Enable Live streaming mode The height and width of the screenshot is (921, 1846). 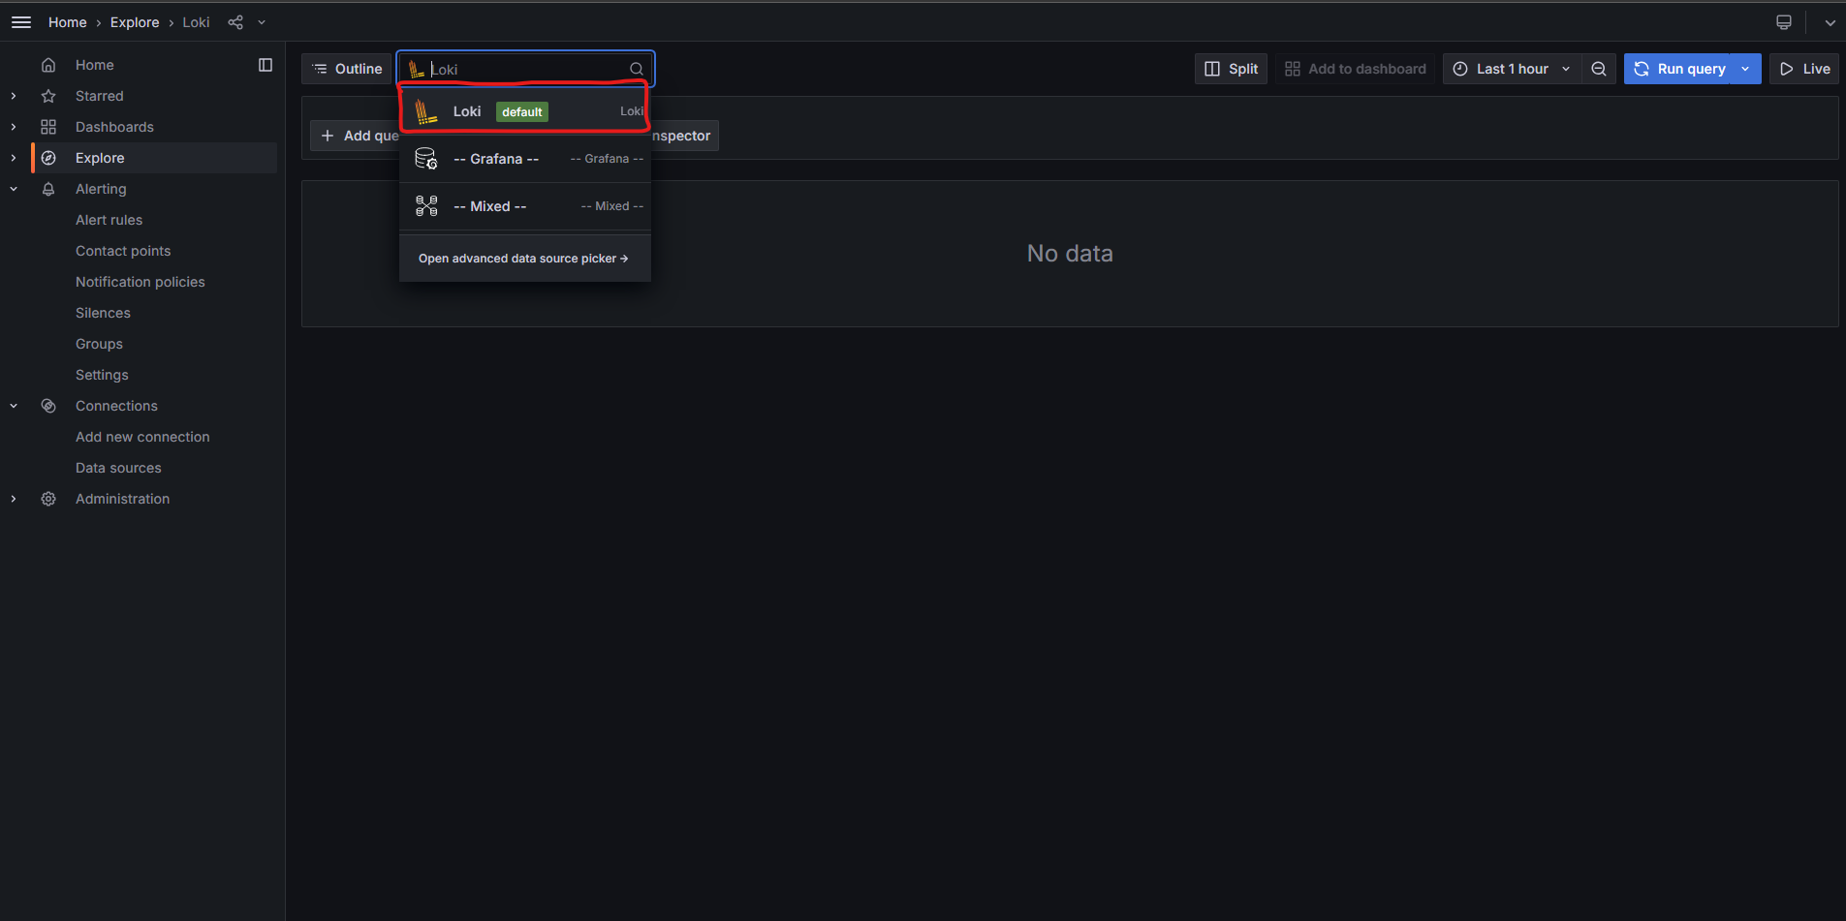pyautogui.click(x=1804, y=69)
